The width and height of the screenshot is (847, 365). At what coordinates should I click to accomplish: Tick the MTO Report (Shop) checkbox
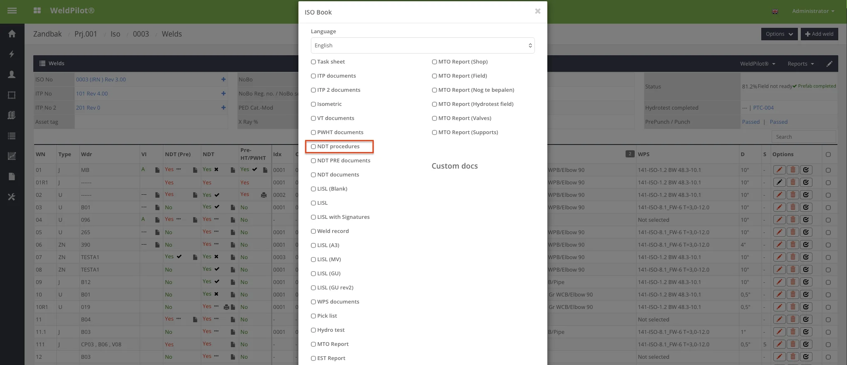click(435, 62)
